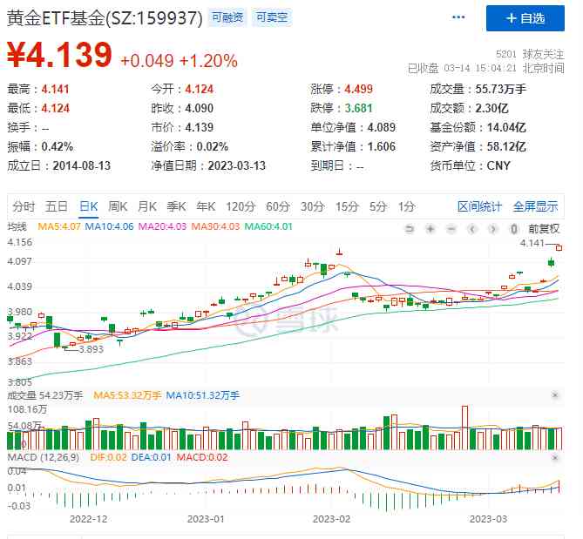
Task: Open the three-dot more options menu
Action: [458, 17]
